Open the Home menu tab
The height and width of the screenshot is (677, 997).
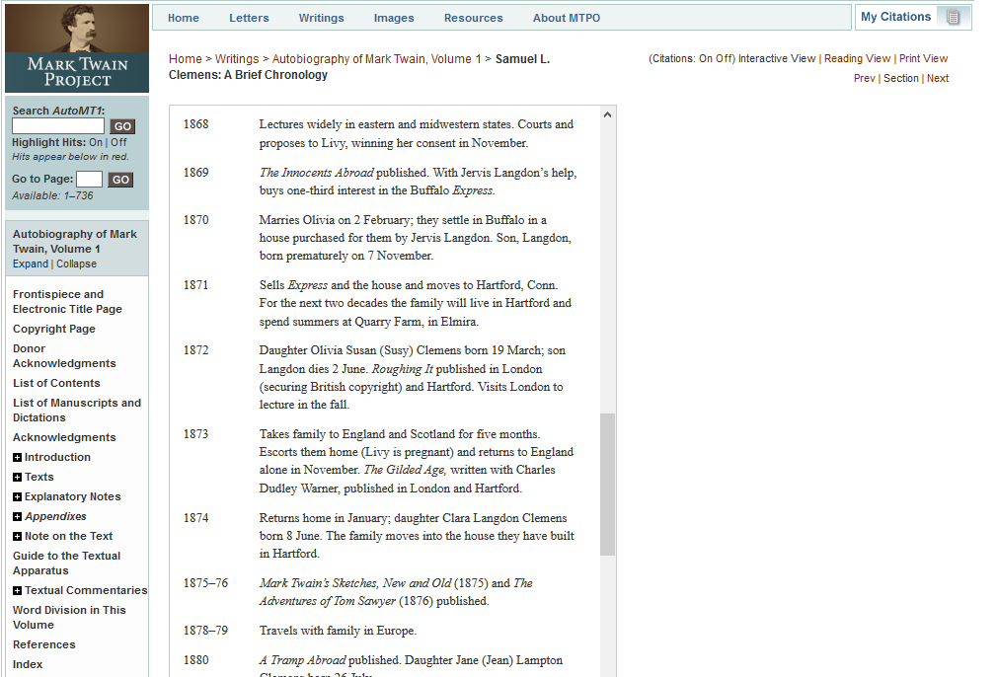pos(184,18)
